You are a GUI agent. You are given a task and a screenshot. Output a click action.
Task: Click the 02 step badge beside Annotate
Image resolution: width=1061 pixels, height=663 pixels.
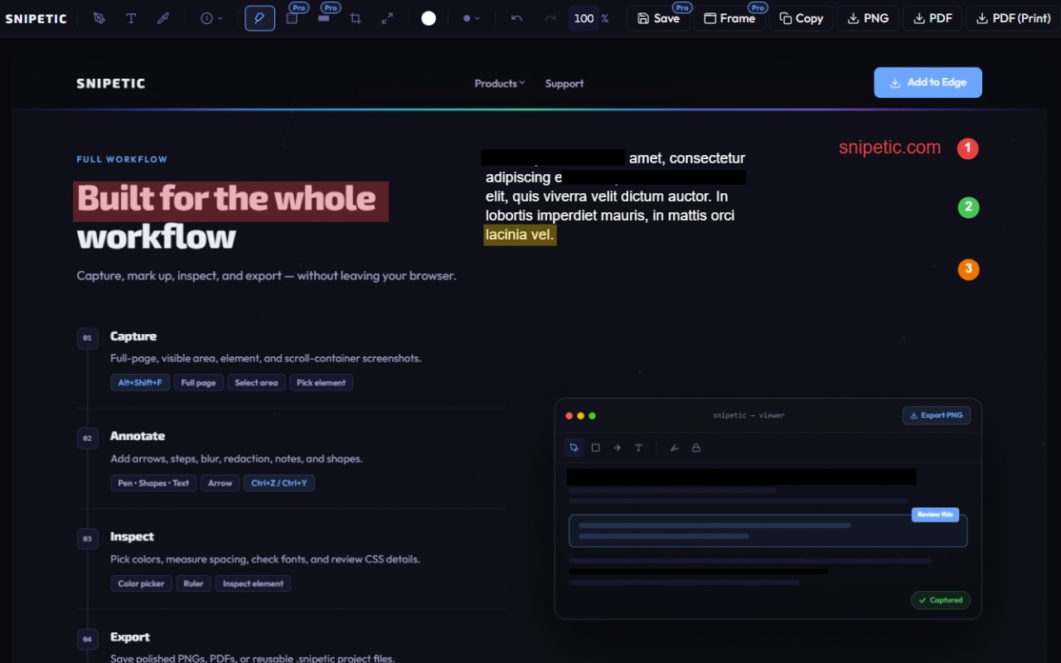[88, 438]
